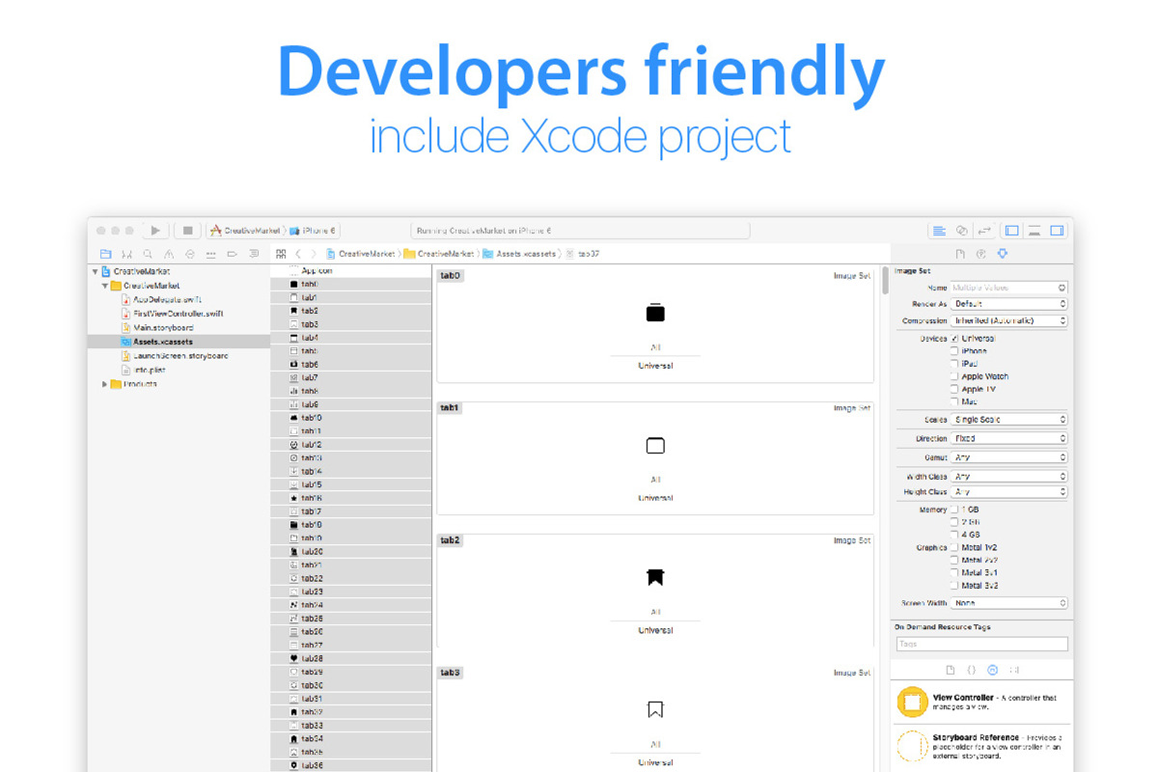Open the Render As dropdown

[1009, 304]
